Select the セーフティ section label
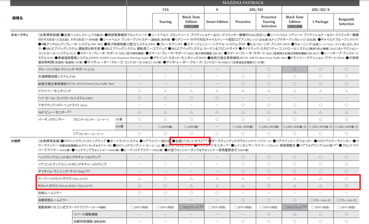This screenshot has height=224, width=369. pyautogui.click(x=19, y=35)
